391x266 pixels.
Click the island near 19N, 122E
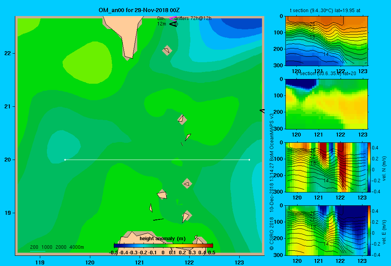[x=186, y=217]
